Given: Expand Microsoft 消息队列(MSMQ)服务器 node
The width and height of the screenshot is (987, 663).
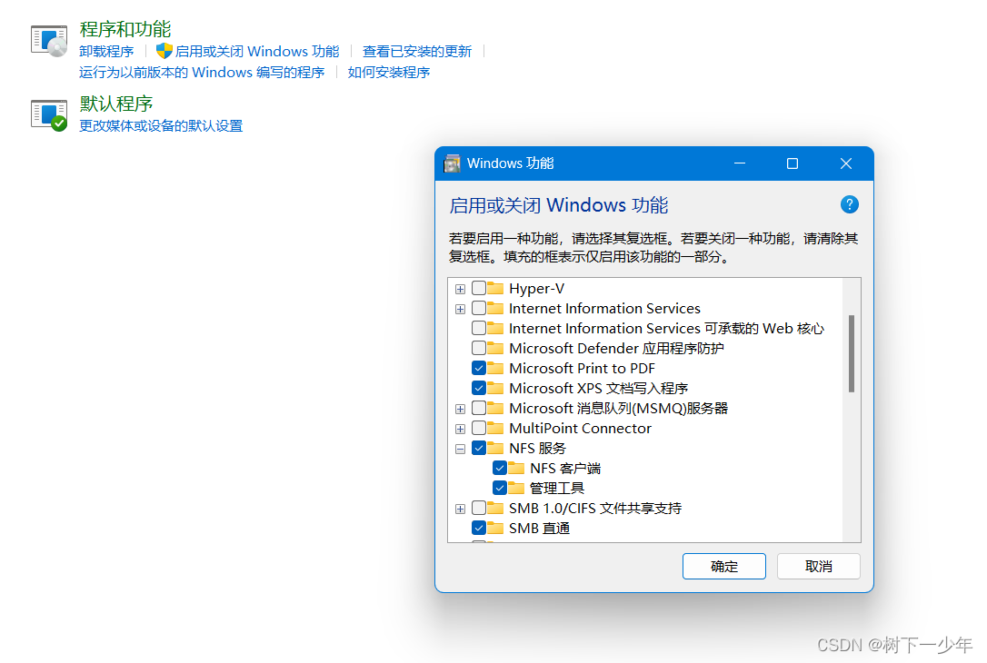Looking at the screenshot, I should click(460, 410).
